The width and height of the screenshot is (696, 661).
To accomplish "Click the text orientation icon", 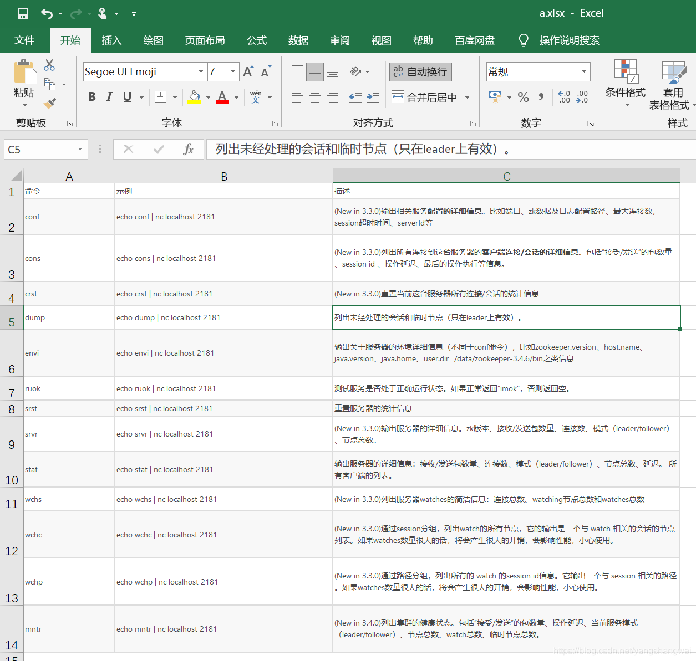I will [355, 71].
